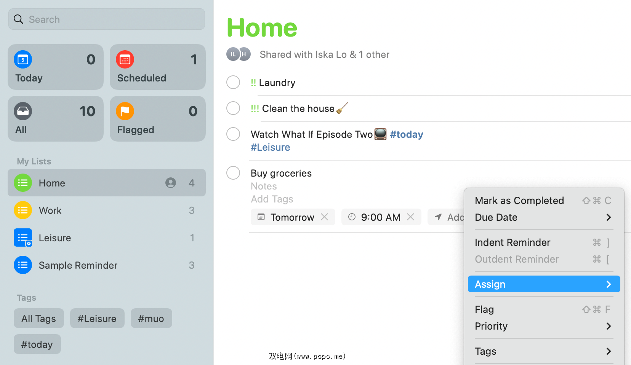Filter by the #muo tag

click(x=151, y=319)
